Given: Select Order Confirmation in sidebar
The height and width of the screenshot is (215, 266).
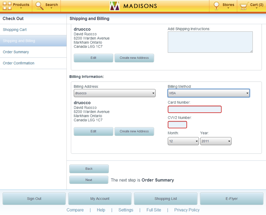Looking at the screenshot, I should 18,63.
